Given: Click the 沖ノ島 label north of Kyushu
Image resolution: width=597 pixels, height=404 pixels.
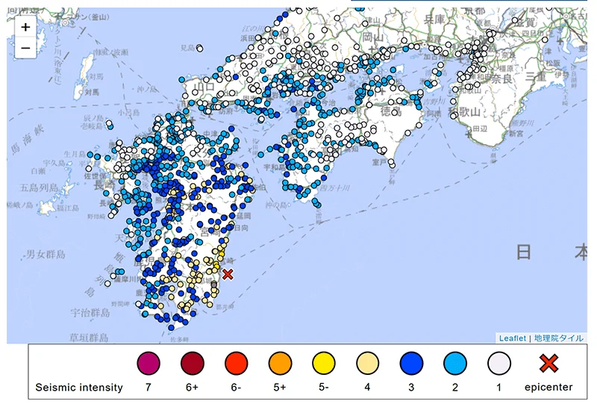Looking at the screenshot, I should coord(147,89).
